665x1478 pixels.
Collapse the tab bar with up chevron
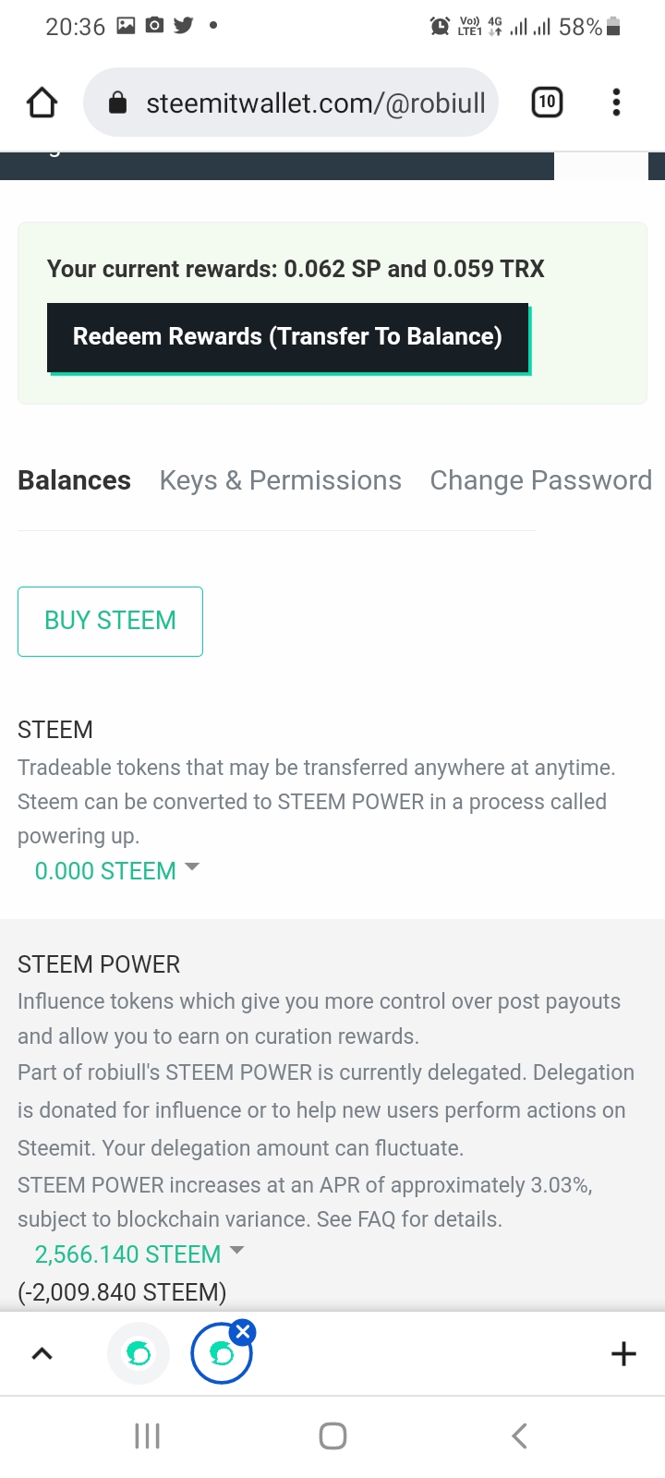click(42, 1354)
